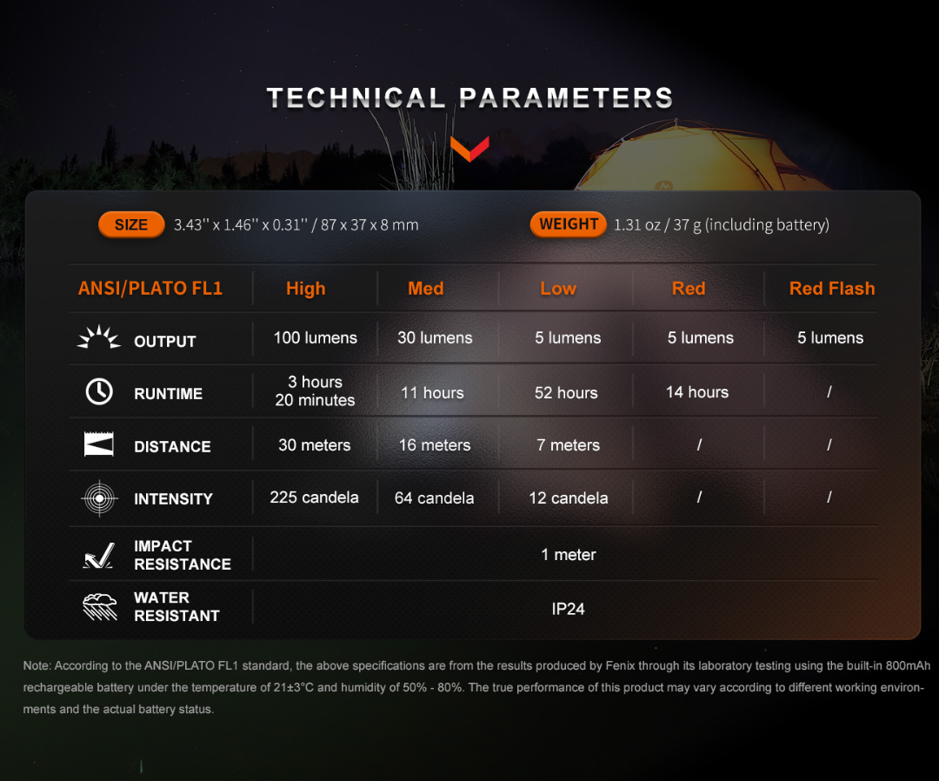Image resolution: width=939 pixels, height=781 pixels.
Task: Click the clock Runtime icon
Action: (99, 392)
